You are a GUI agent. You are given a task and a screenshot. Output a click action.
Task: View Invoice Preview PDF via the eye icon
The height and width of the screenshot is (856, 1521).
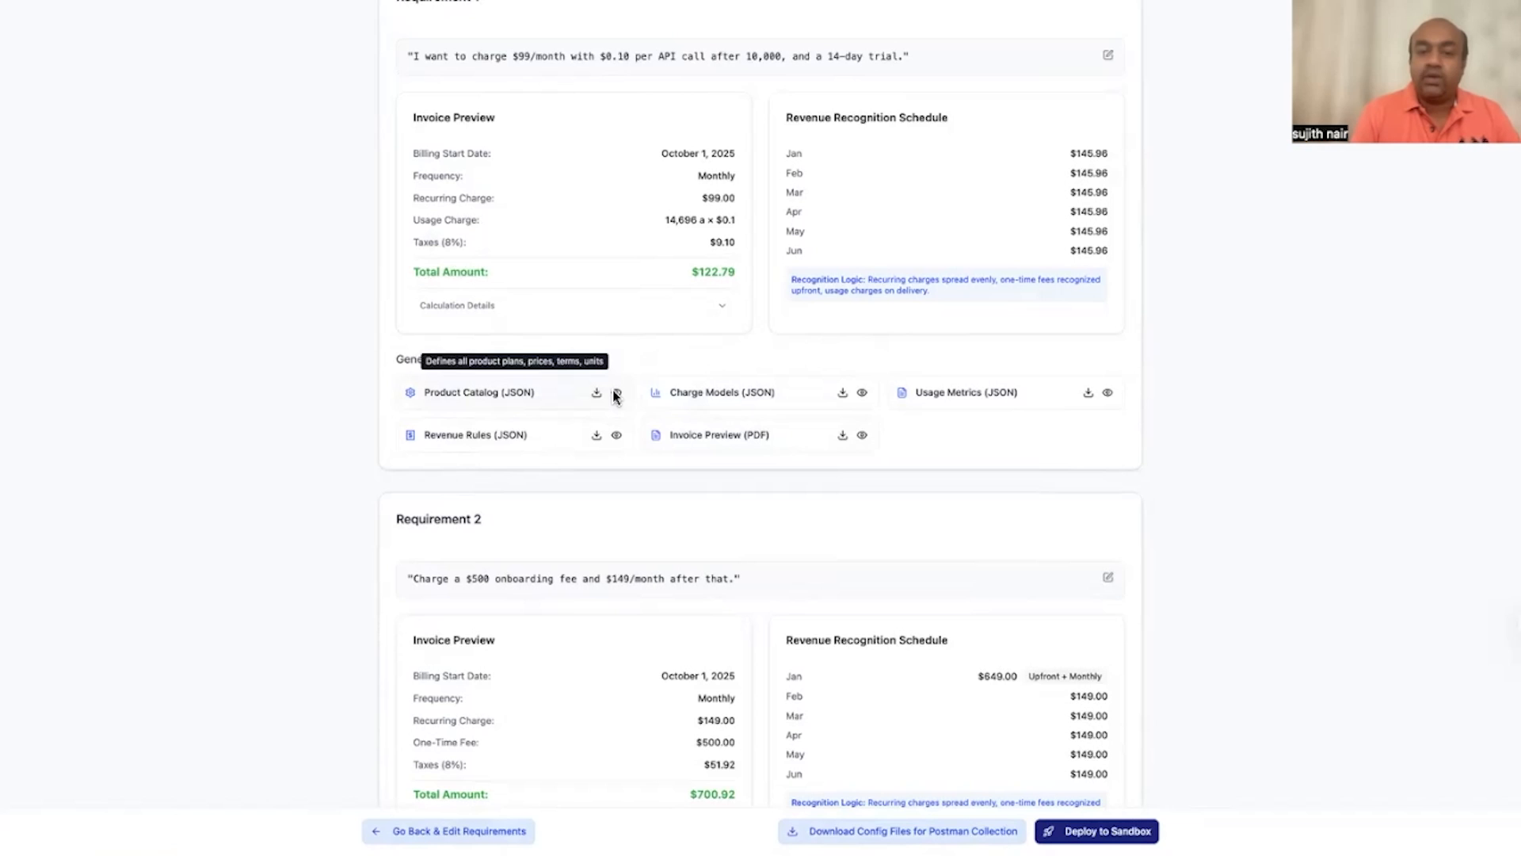pos(862,435)
